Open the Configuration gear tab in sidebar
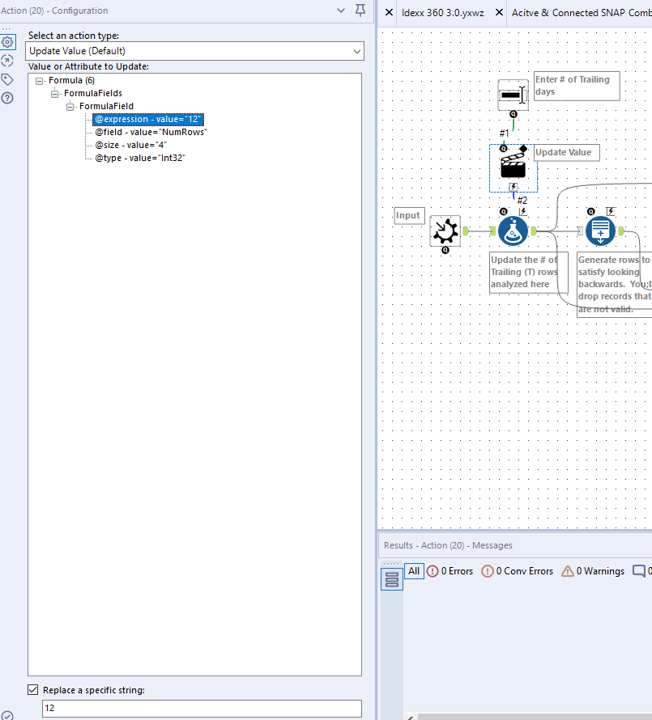652x720 pixels. point(7,42)
